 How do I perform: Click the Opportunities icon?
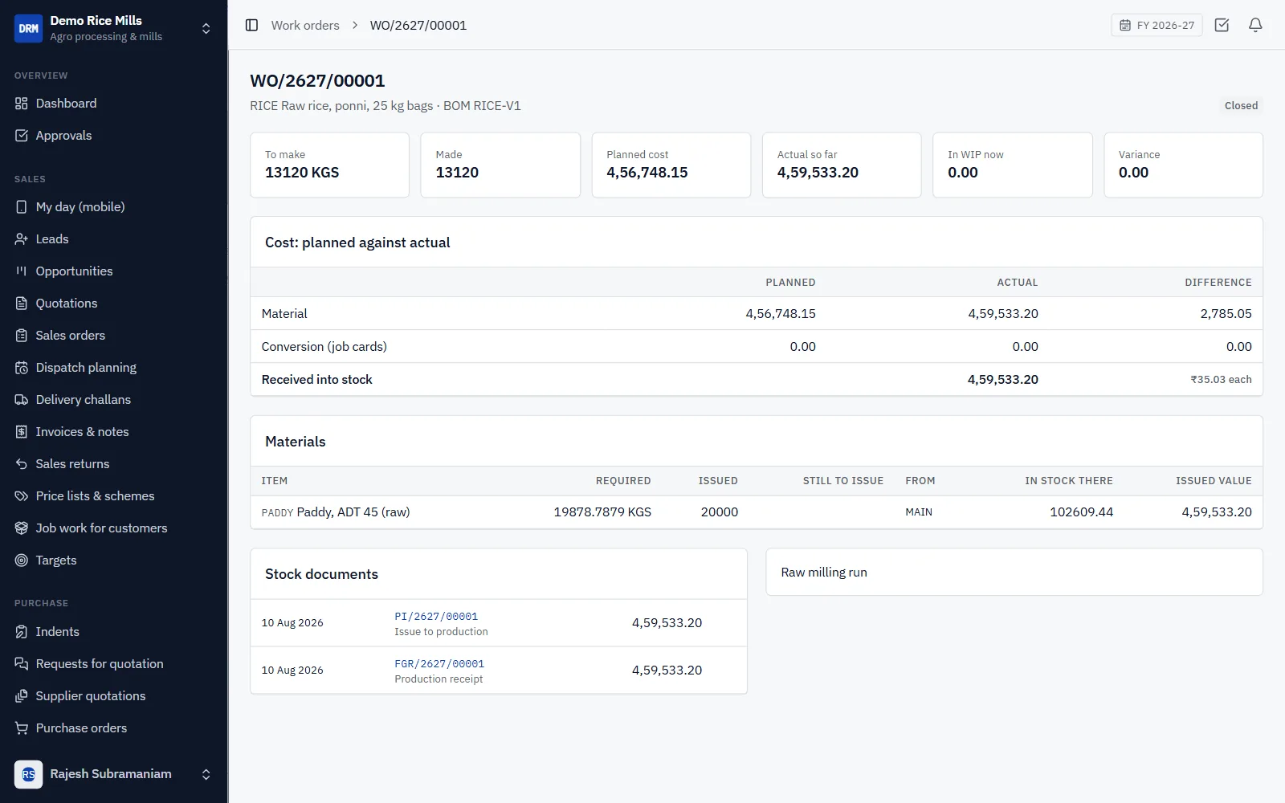tap(22, 271)
